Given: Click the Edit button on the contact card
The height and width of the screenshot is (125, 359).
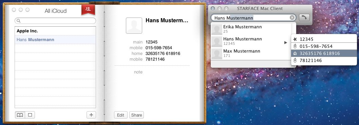Looking at the screenshot, I should 121,115.
